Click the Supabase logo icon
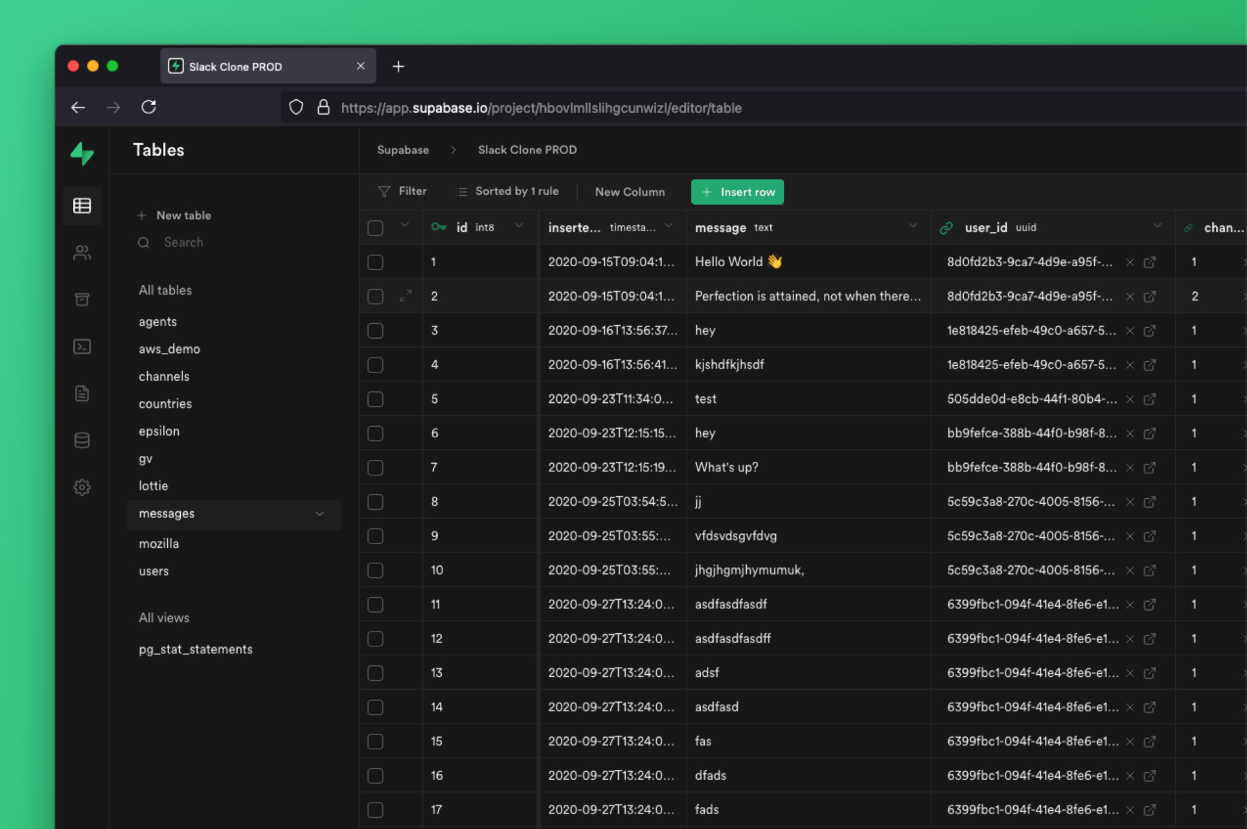 [x=82, y=153]
